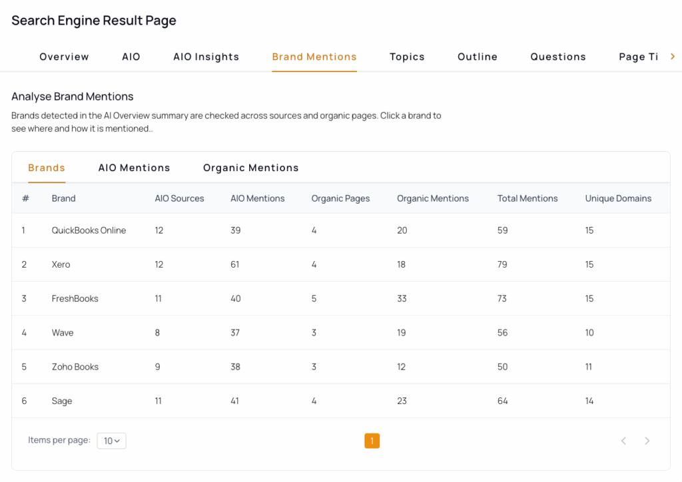Switch to the AIO tab
Image resolution: width=682 pixels, height=482 pixels.
(x=131, y=57)
